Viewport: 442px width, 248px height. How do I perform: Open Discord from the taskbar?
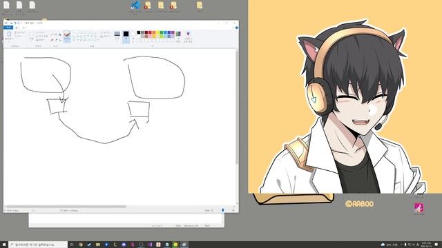pos(124,245)
